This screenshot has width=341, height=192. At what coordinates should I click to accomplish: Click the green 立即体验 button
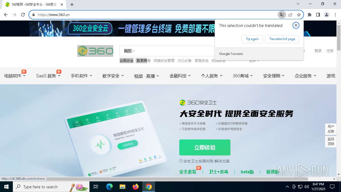click(205, 147)
